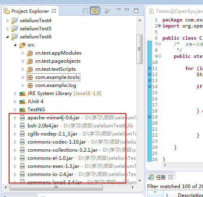Collapse the method fold on line 9
The image size is (203, 197).
coord(160,56)
